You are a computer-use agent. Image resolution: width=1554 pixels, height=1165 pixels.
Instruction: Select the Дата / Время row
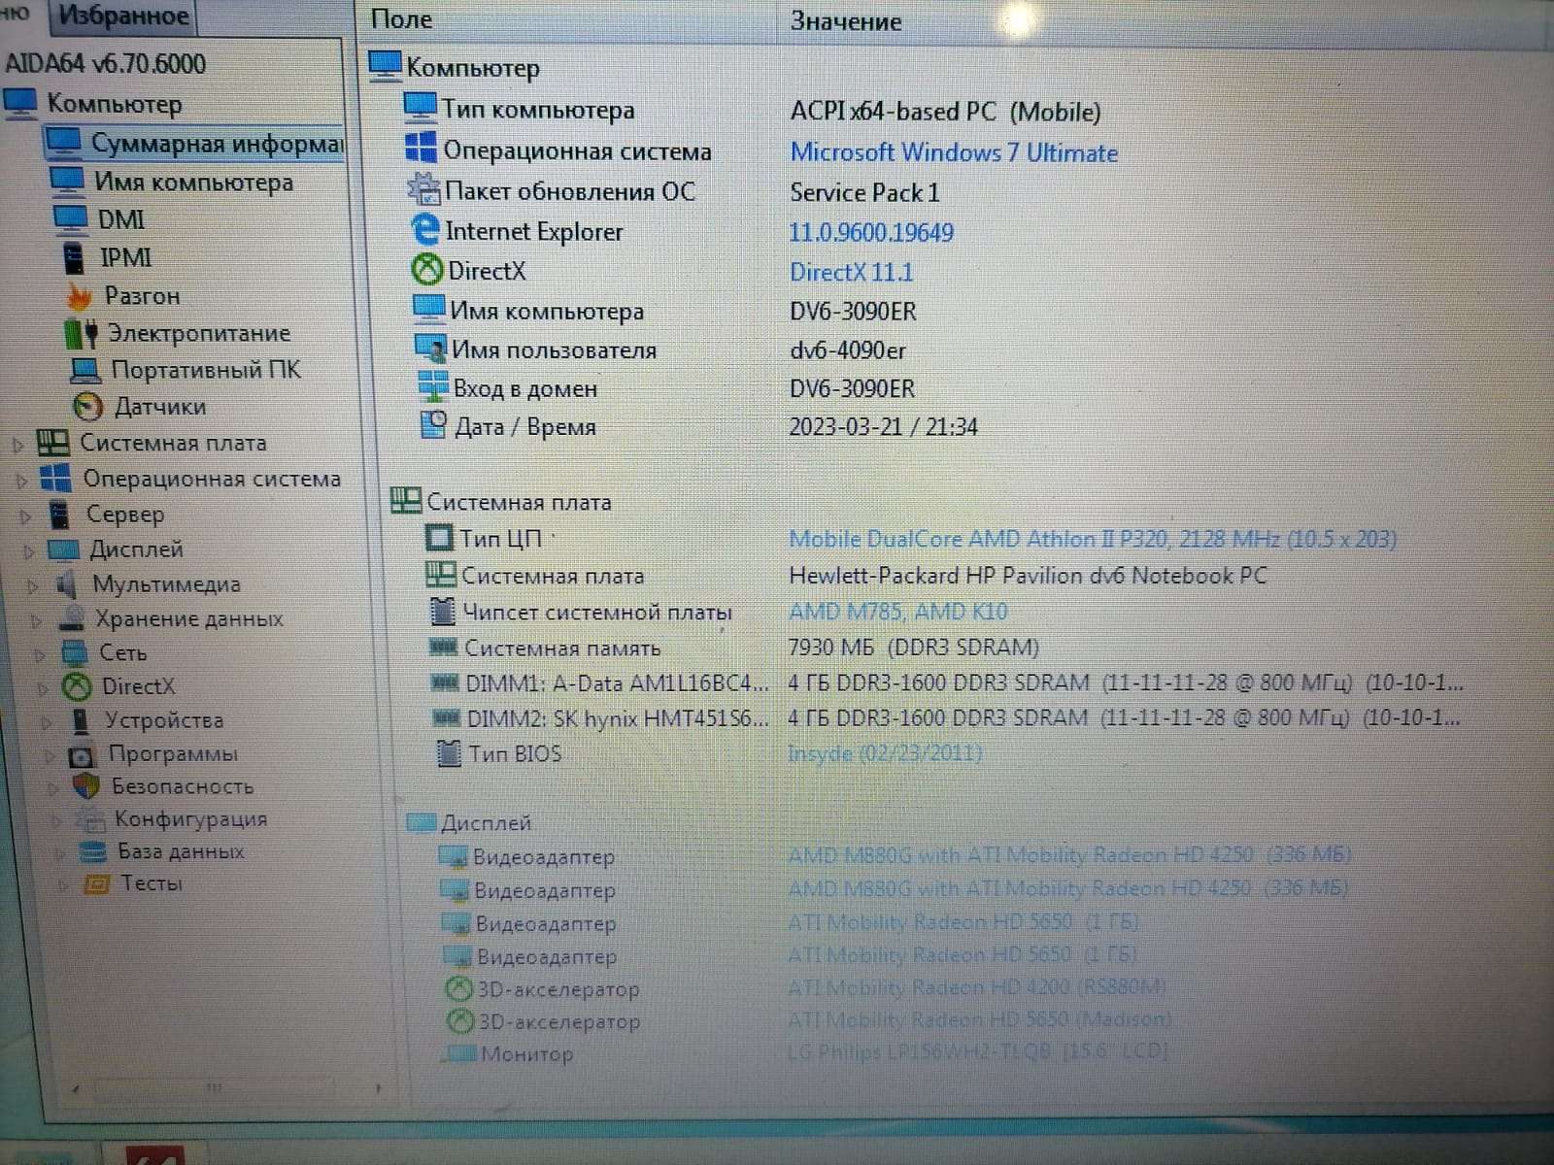(x=699, y=426)
